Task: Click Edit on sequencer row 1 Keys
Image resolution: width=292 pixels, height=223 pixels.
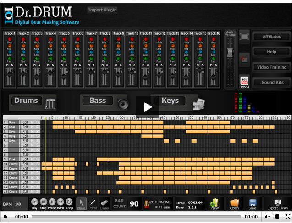Action: coord(26,122)
